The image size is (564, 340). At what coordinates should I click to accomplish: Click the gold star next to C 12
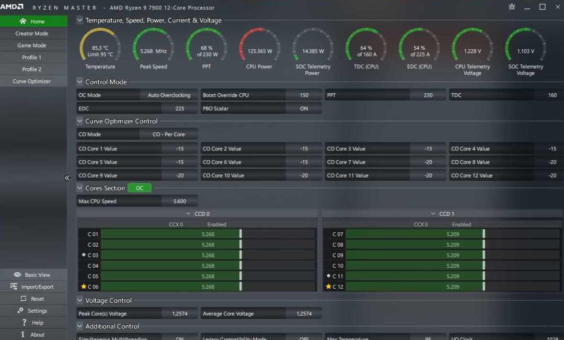point(328,286)
